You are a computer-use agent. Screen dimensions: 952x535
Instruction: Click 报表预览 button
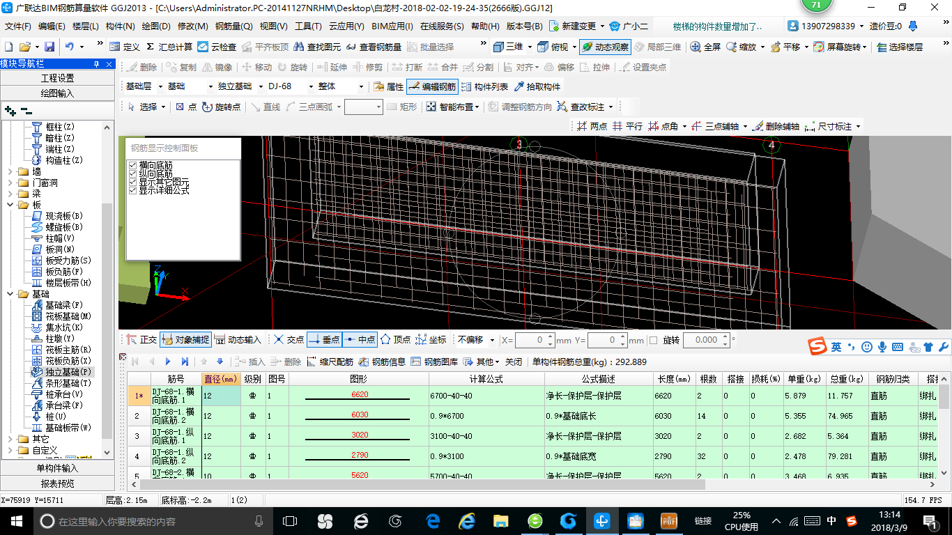(x=57, y=483)
